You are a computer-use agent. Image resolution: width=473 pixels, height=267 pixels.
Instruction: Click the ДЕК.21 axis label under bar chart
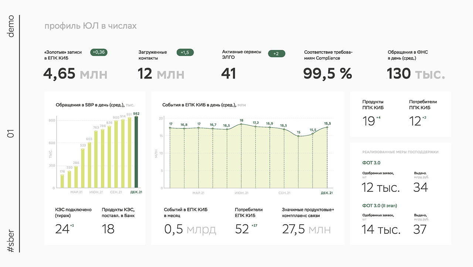pos(136,192)
